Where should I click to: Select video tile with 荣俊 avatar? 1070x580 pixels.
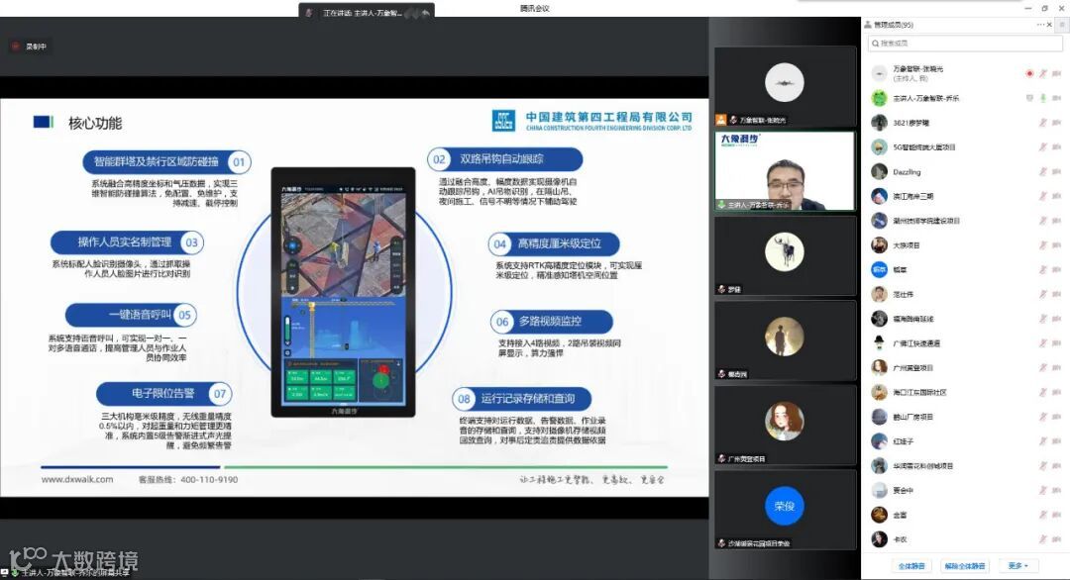click(x=785, y=509)
